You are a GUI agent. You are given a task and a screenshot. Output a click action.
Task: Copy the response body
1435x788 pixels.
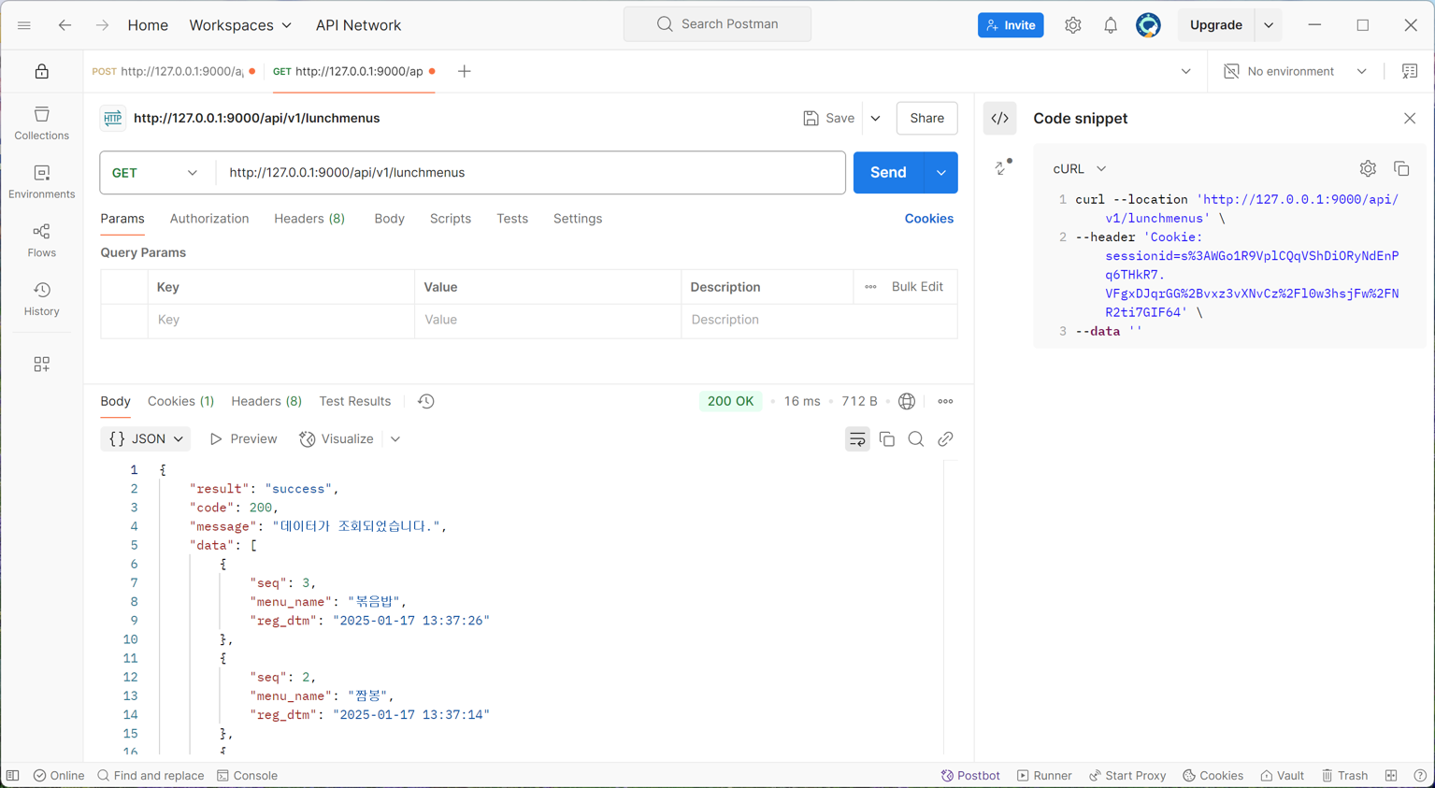(x=887, y=439)
